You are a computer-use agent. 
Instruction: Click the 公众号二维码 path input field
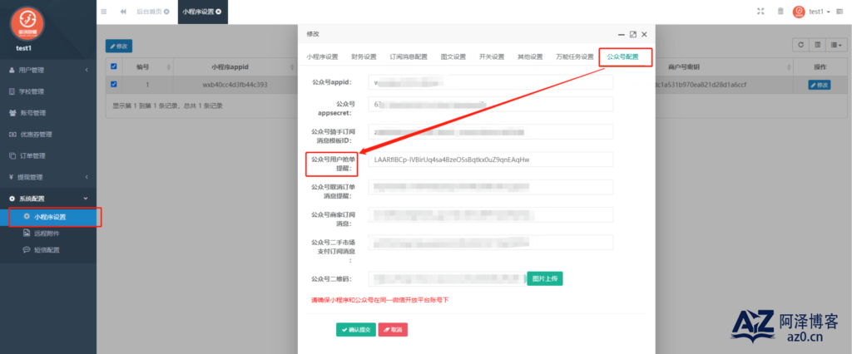tap(447, 279)
